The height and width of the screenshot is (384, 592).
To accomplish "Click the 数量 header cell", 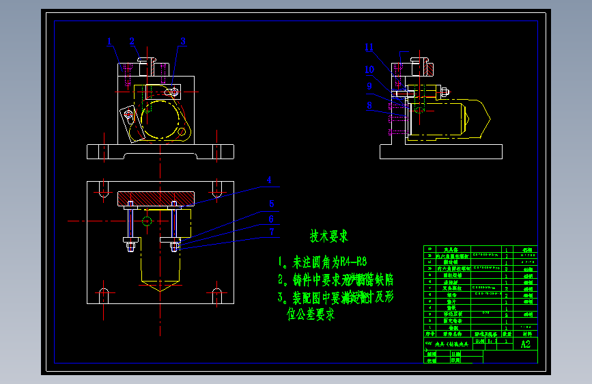I will (507, 334).
